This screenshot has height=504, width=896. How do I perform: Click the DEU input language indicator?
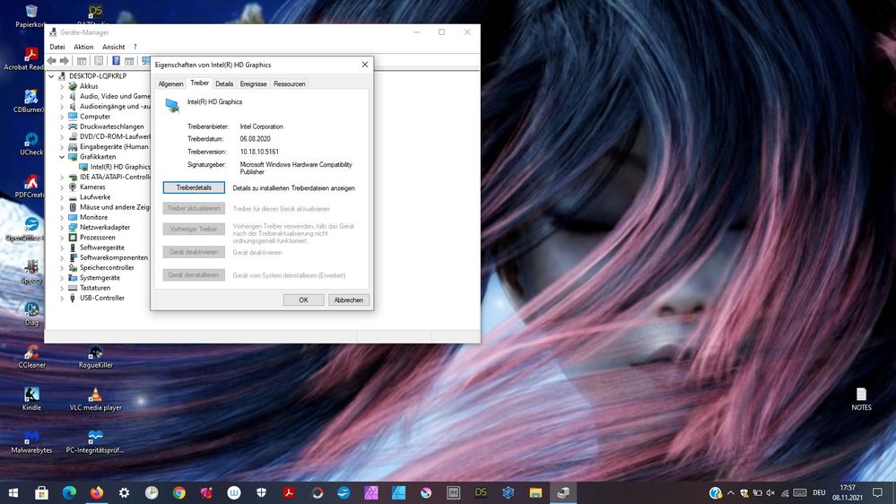(x=819, y=492)
